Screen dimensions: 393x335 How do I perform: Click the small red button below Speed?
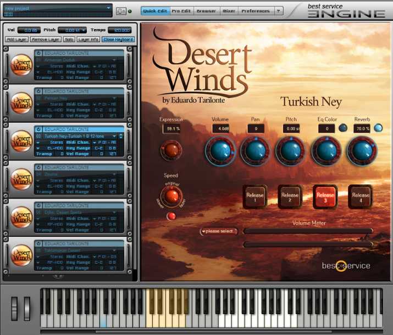(171, 216)
